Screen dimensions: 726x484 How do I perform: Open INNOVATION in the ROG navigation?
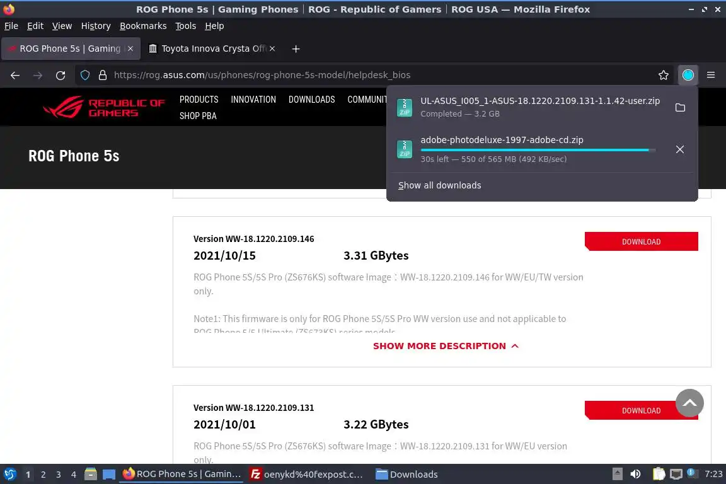[x=253, y=100]
